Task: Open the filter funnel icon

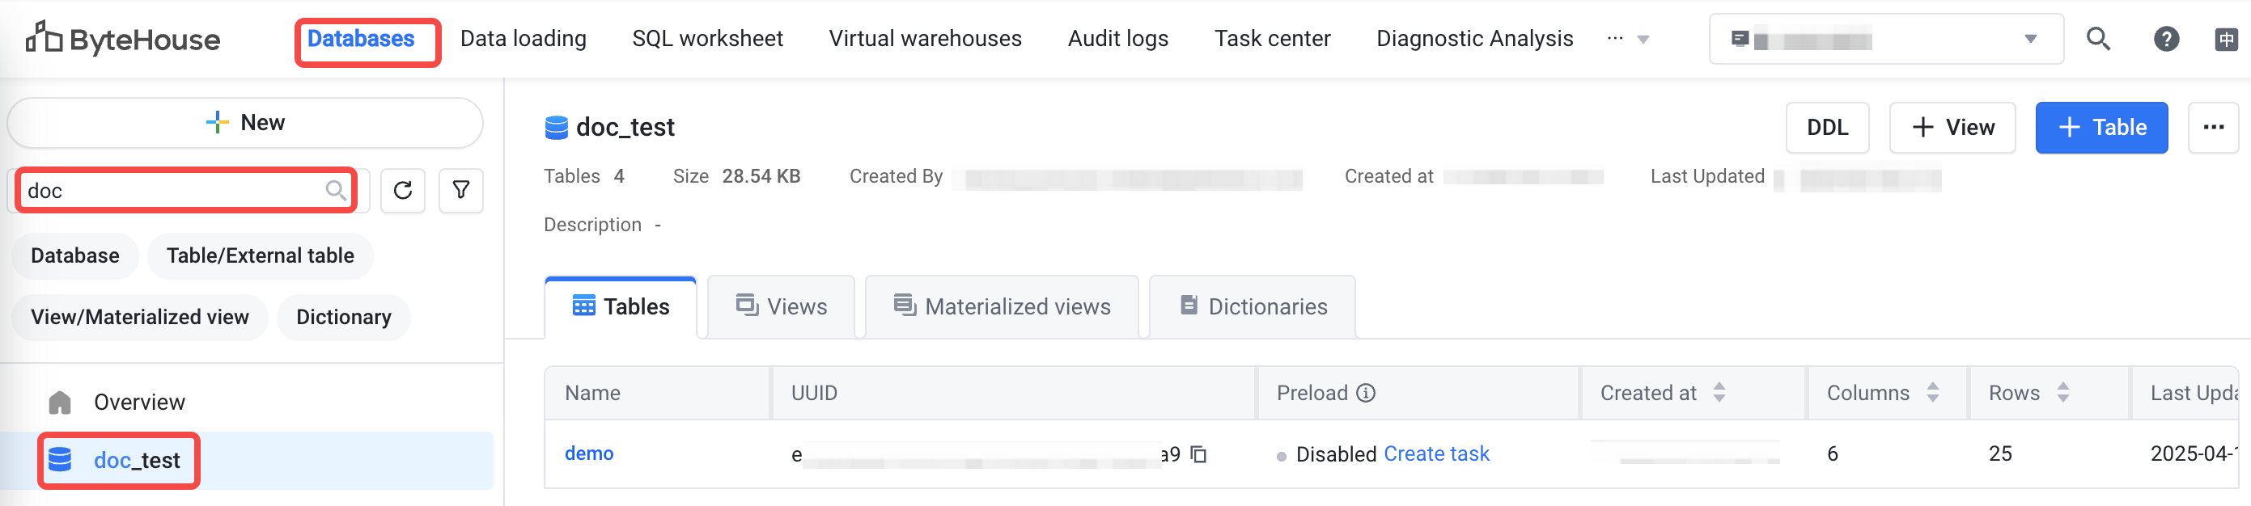Action: (460, 190)
